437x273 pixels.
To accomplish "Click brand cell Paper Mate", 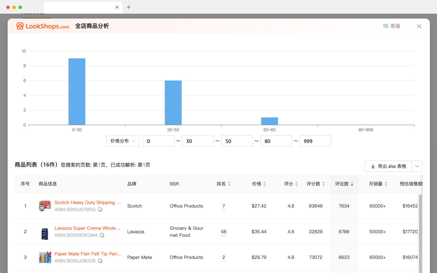I will coord(140,257).
